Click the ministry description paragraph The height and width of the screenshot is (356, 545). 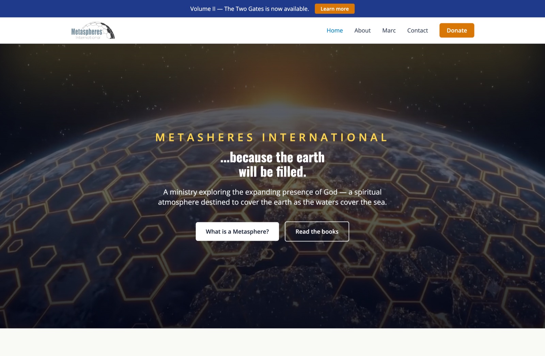click(x=272, y=197)
